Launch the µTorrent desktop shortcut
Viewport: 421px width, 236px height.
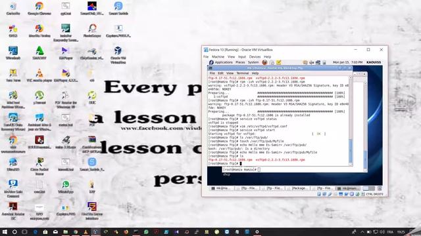(39, 98)
